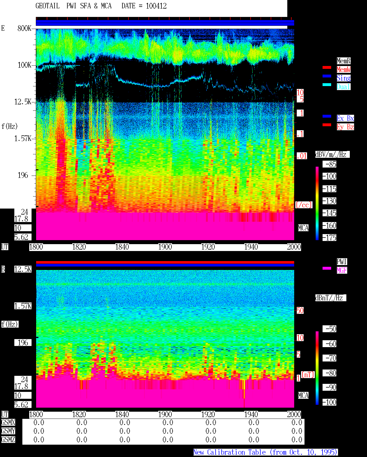This screenshot has height=457, width=367.
Task: Click the 100K frequency axis label
Action: click(x=25, y=65)
